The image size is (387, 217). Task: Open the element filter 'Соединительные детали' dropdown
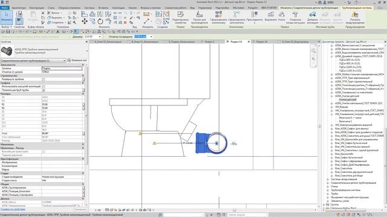33,60
